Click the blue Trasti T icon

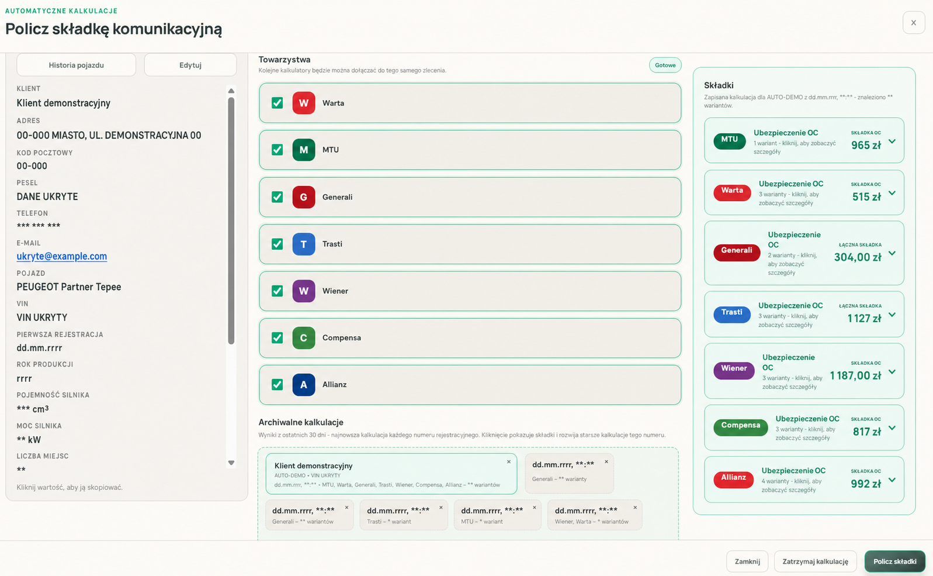(304, 244)
